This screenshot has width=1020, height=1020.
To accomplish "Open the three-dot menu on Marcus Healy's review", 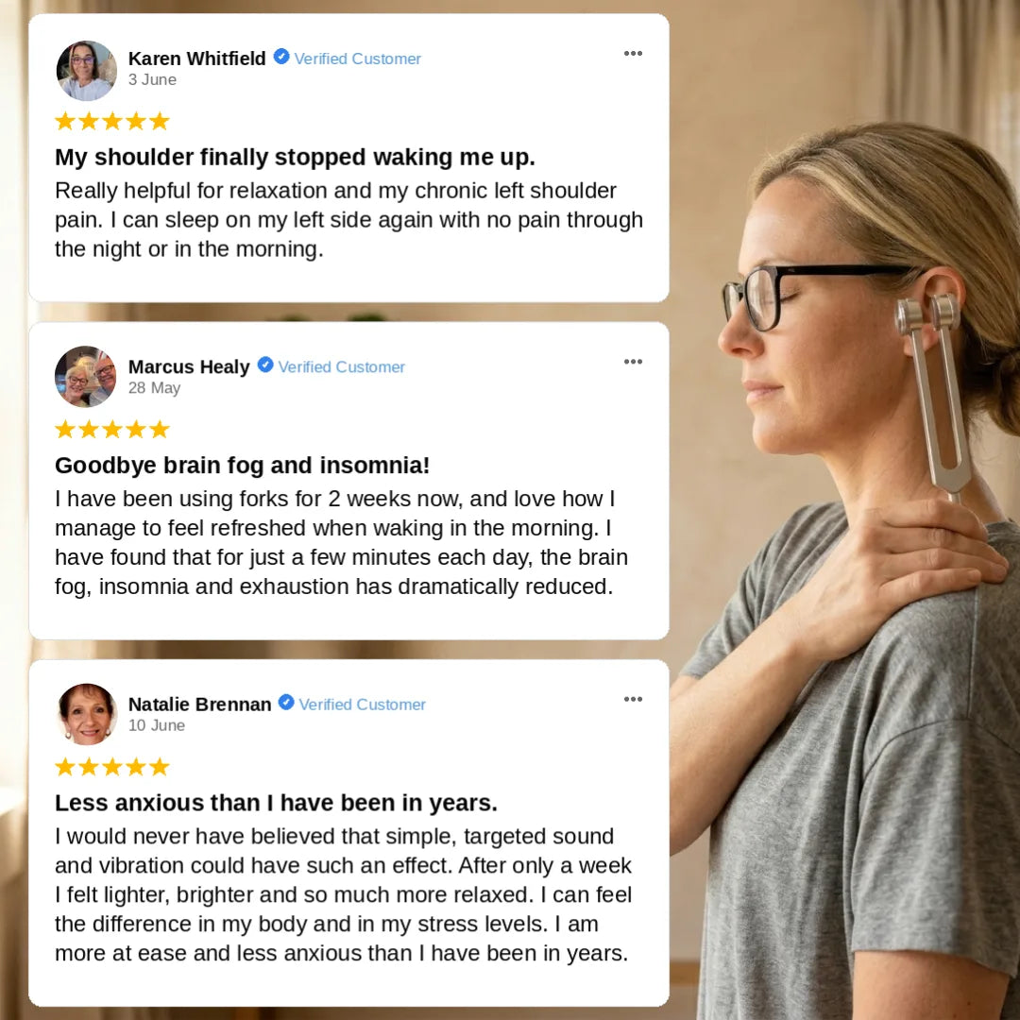I will tap(633, 362).
